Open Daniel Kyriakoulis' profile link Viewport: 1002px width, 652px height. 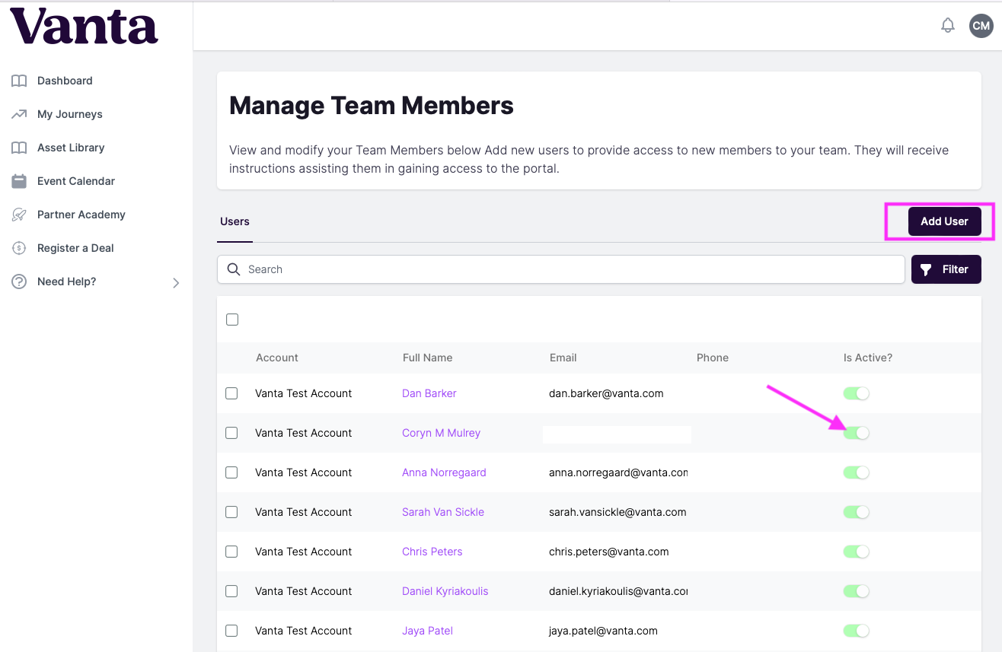coord(445,591)
